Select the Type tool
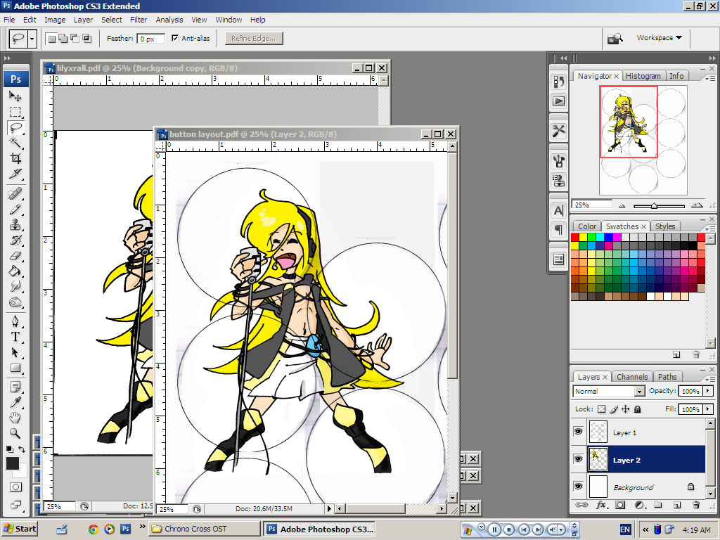 15,337
